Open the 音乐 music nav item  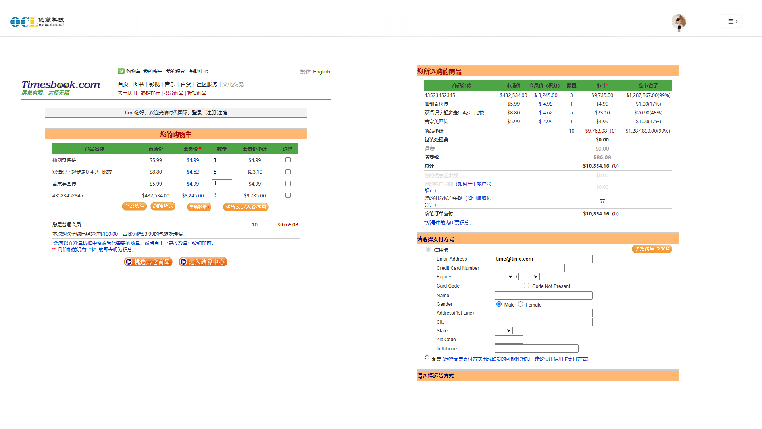click(x=170, y=84)
